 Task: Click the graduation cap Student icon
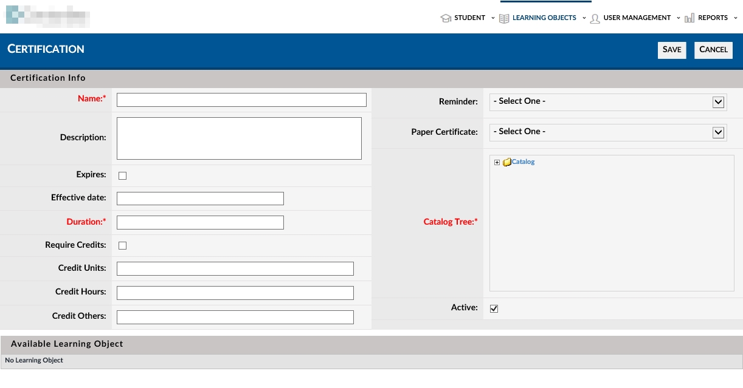pyautogui.click(x=446, y=18)
